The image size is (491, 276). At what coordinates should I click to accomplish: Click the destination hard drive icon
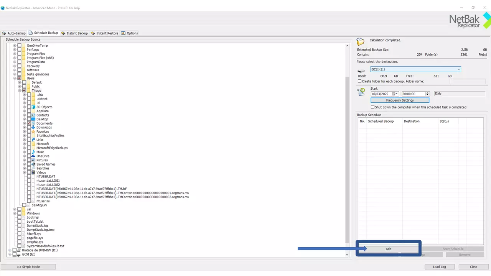coord(361,71)
